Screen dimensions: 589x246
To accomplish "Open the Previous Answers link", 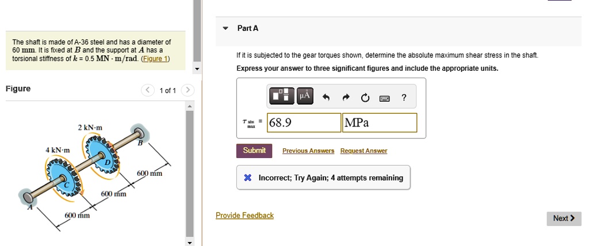I will tap(308, 151).
